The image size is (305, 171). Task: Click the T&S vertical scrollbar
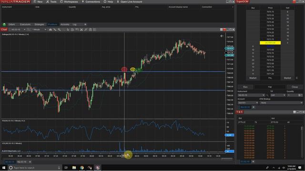302,142
